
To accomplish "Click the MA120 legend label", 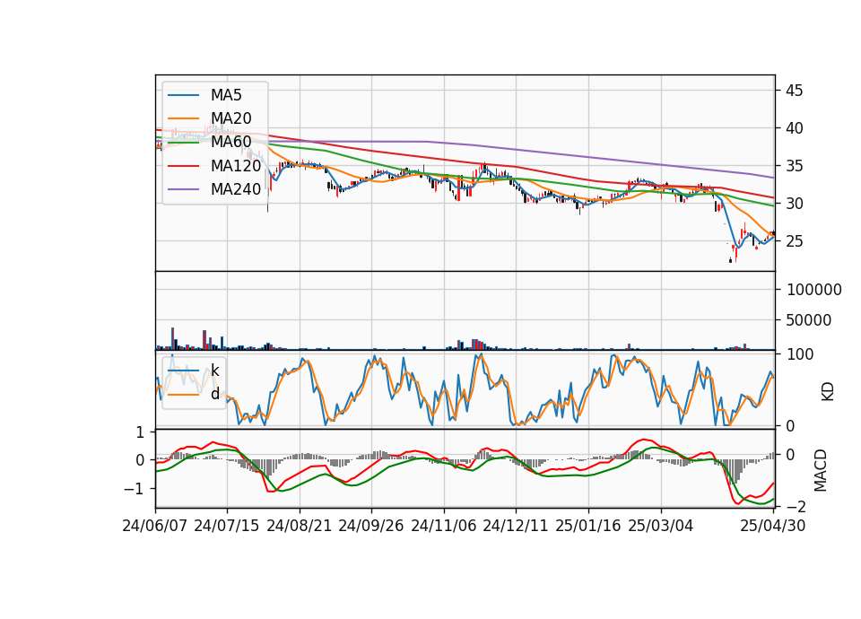I will (x=236, y=165).
